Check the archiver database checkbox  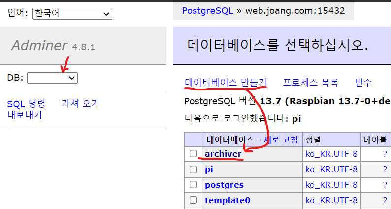tap(193, 154)
